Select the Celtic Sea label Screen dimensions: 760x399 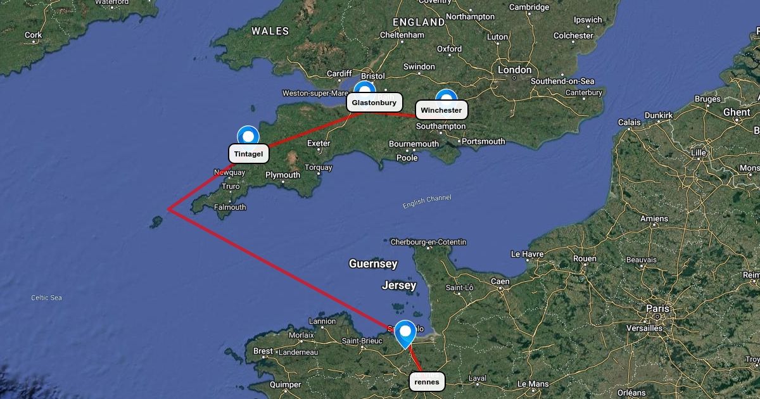click(47, 298)
